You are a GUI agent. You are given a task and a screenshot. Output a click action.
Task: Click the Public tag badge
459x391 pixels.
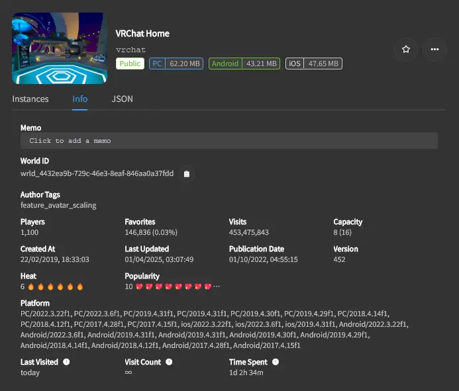point(130,64)
